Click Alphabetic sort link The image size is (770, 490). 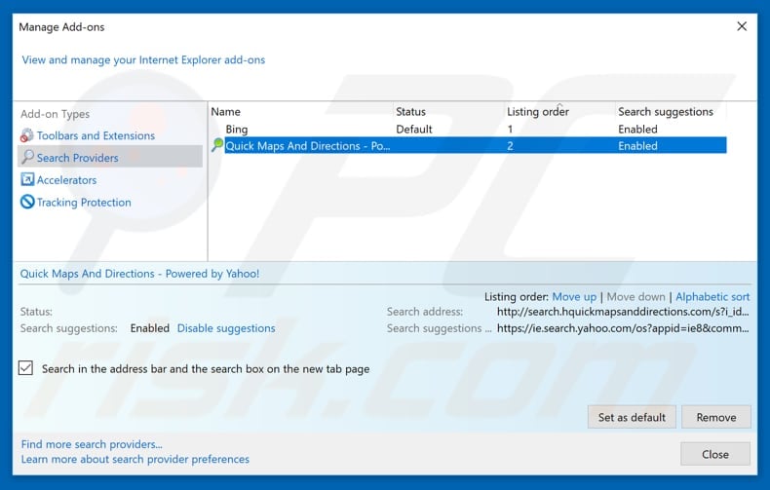point(712,297)
